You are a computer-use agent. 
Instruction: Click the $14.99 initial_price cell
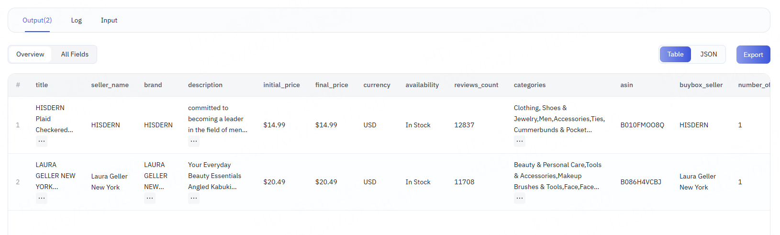click(274, 125)
